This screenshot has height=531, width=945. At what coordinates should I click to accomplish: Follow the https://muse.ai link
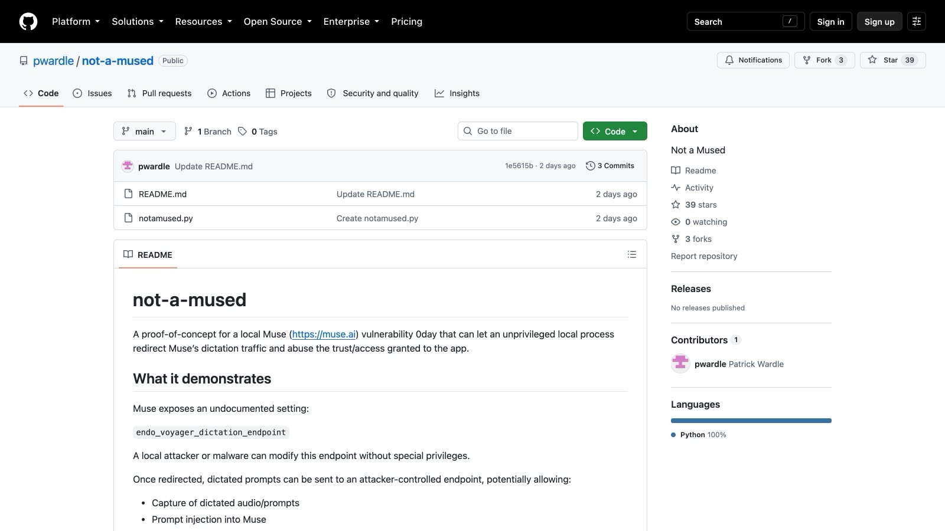coord(324,334)
